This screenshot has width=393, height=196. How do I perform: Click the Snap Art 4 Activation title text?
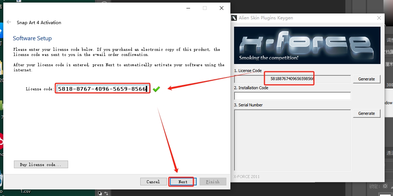39,23
